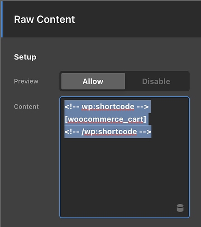Switch preview to Disable
This screenshot has height=227, width=201.
click(156, 81)
